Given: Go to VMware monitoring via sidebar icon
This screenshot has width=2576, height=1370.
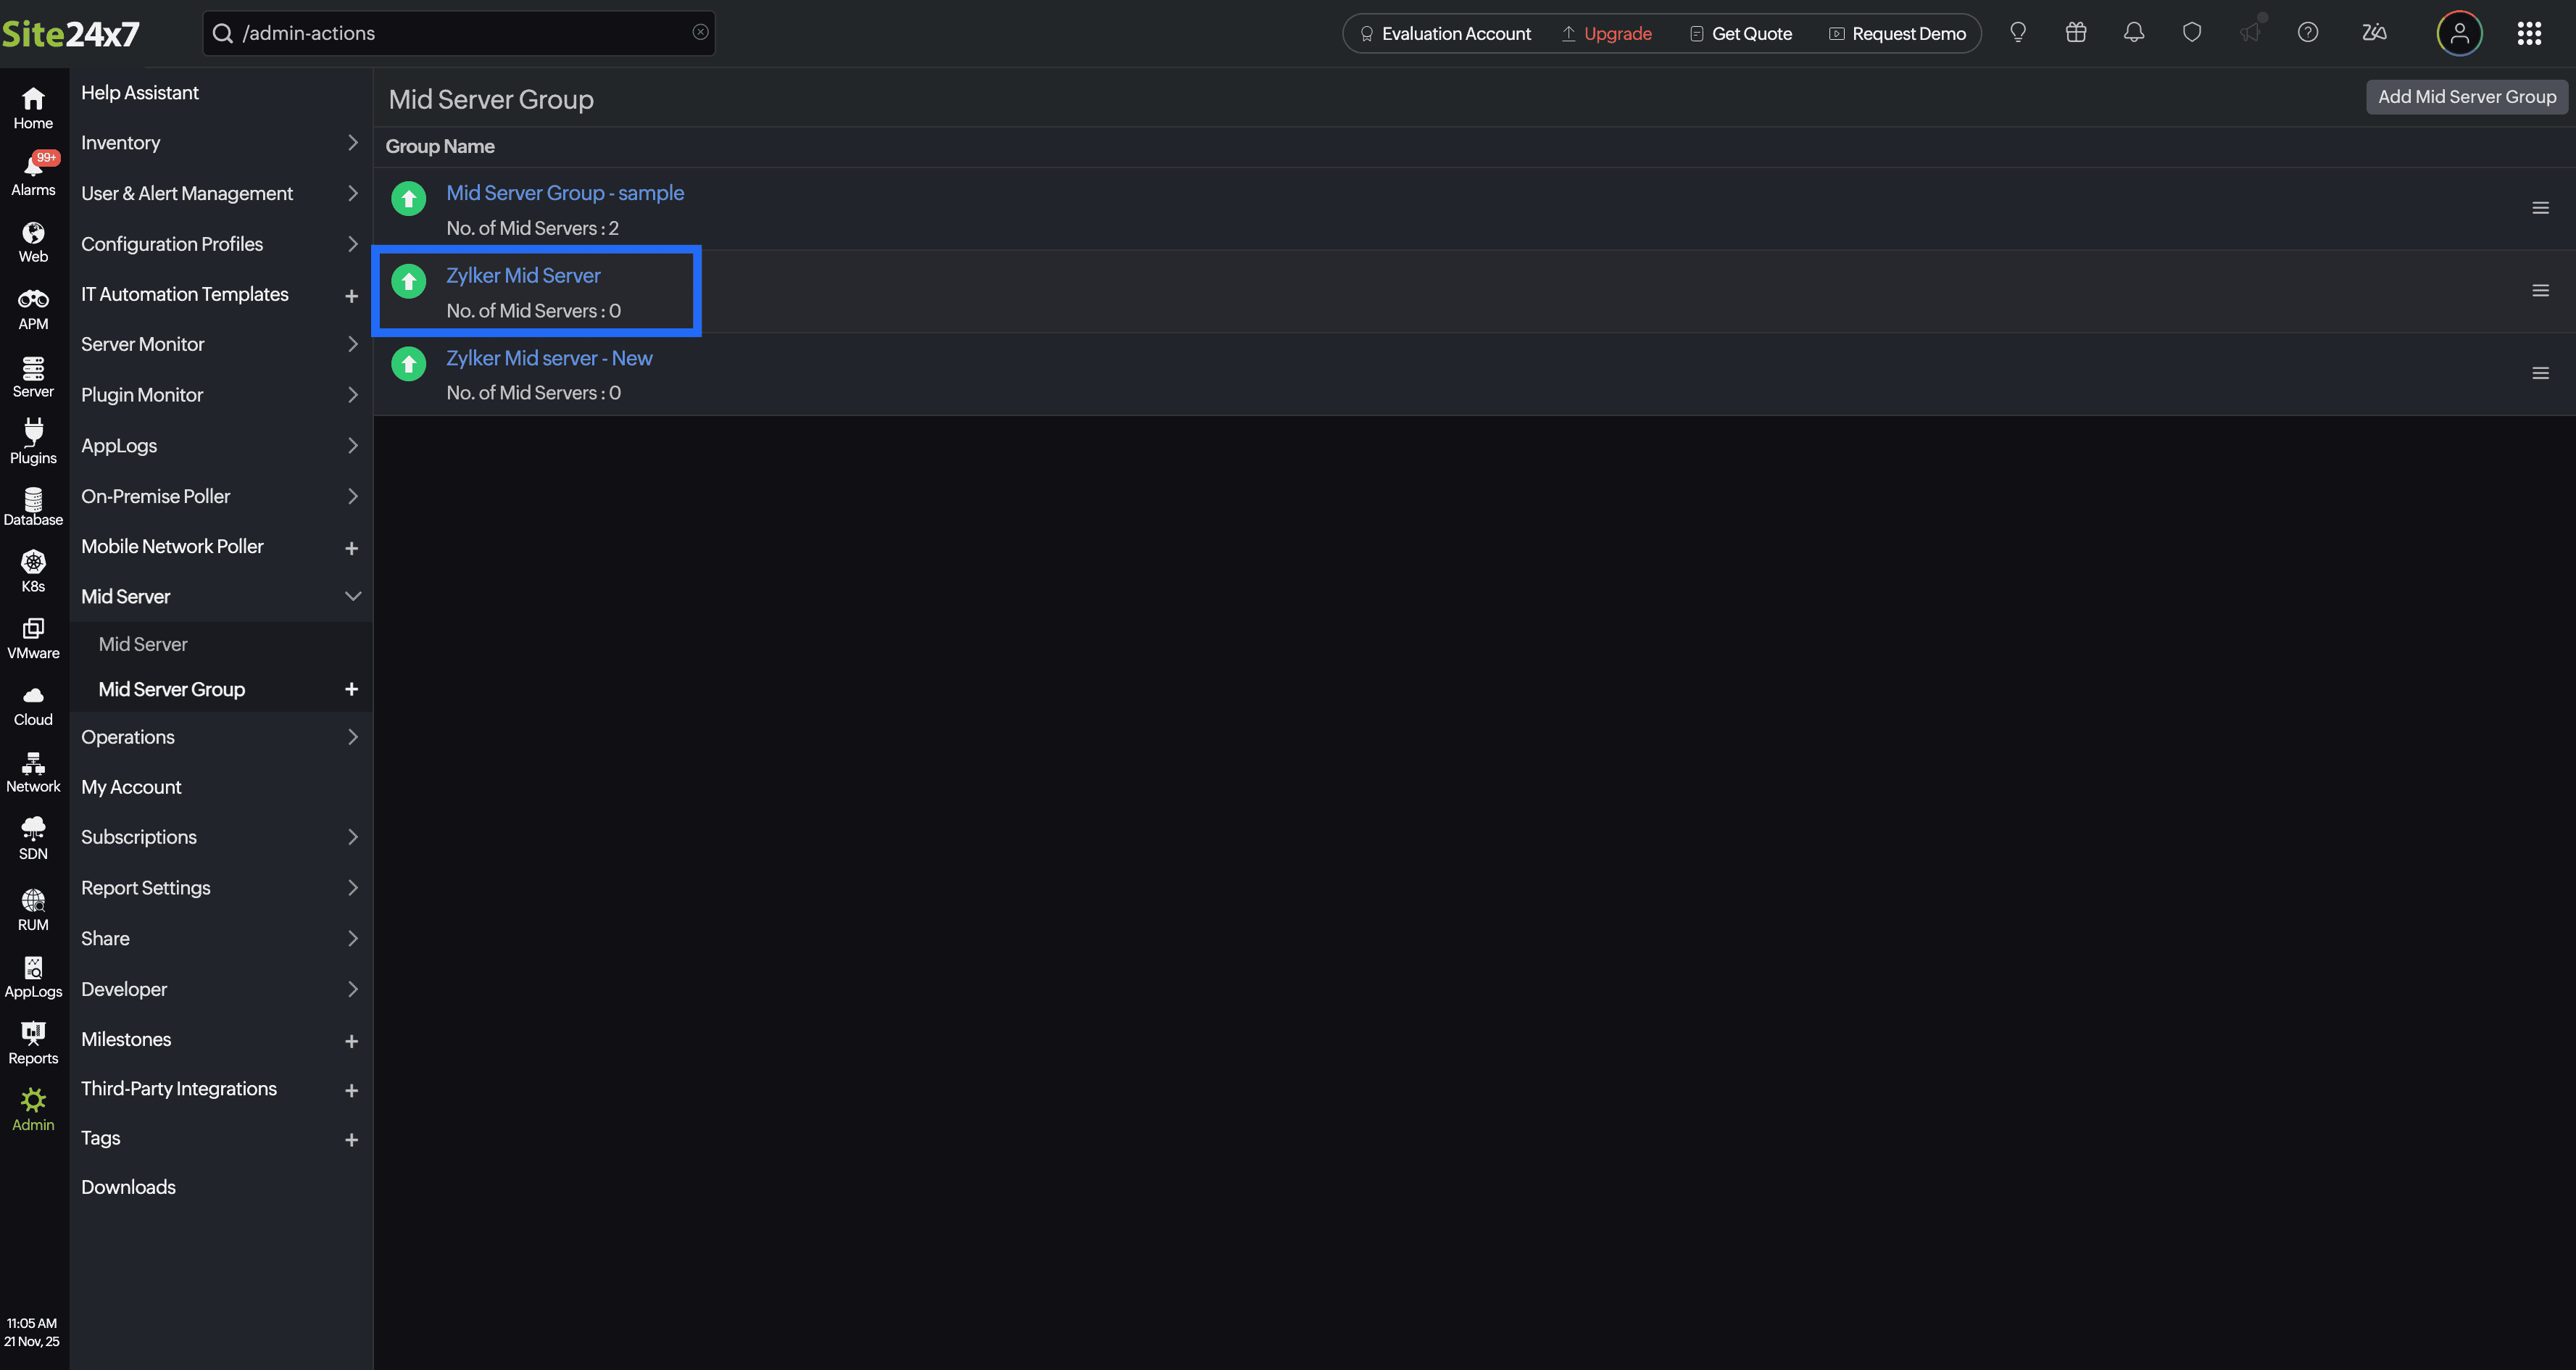Looking at the screenshot, I should [33, 637].
